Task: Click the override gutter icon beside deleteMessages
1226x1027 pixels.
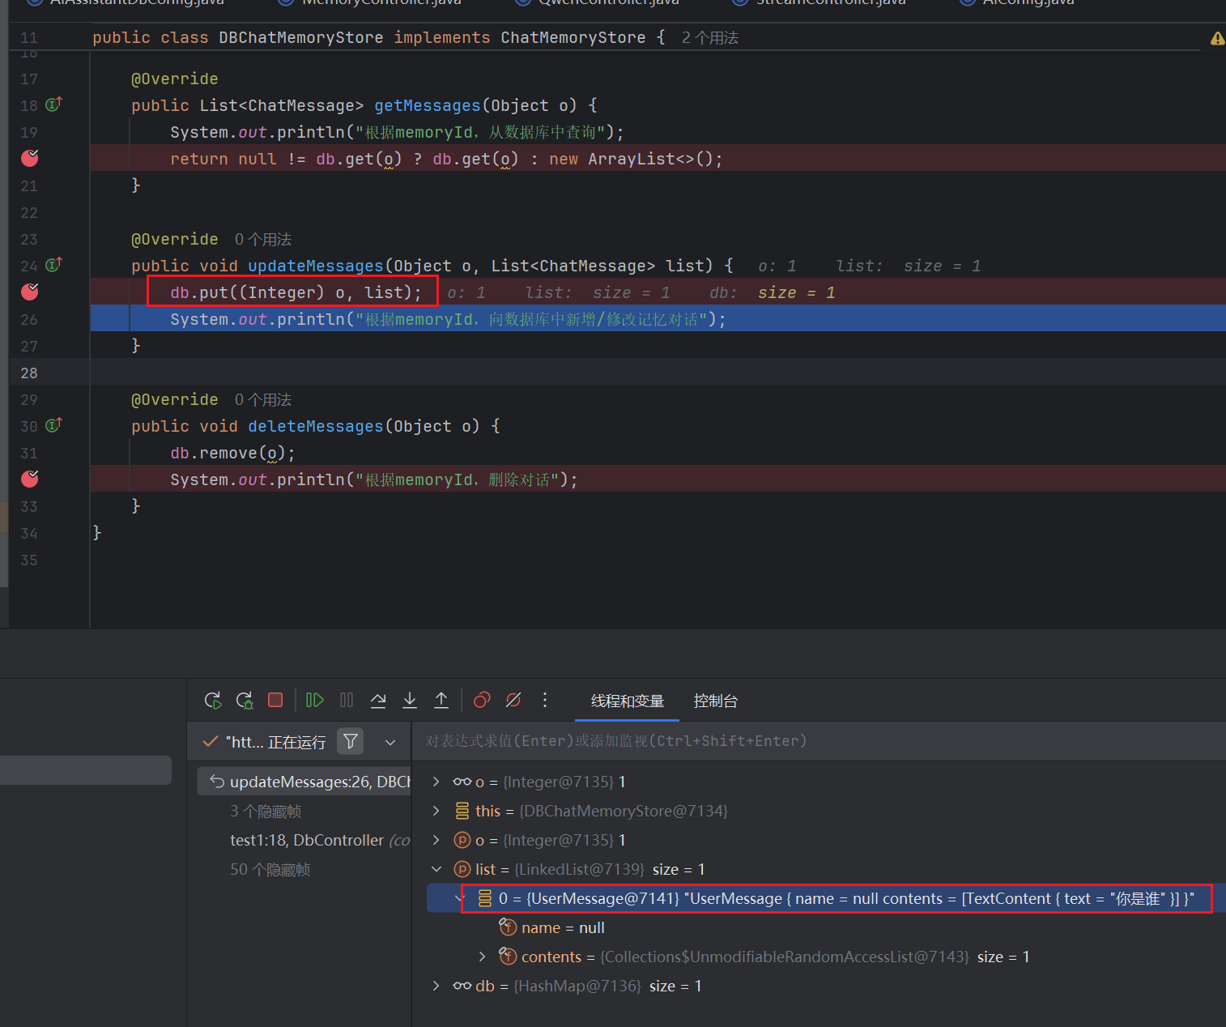Action: click(54, 425)
